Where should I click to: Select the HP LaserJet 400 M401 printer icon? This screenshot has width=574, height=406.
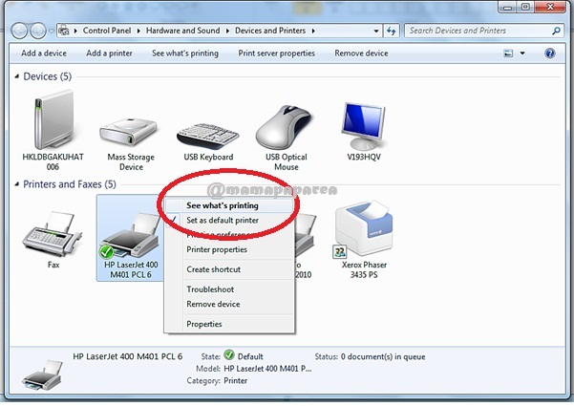click(130, 235)
